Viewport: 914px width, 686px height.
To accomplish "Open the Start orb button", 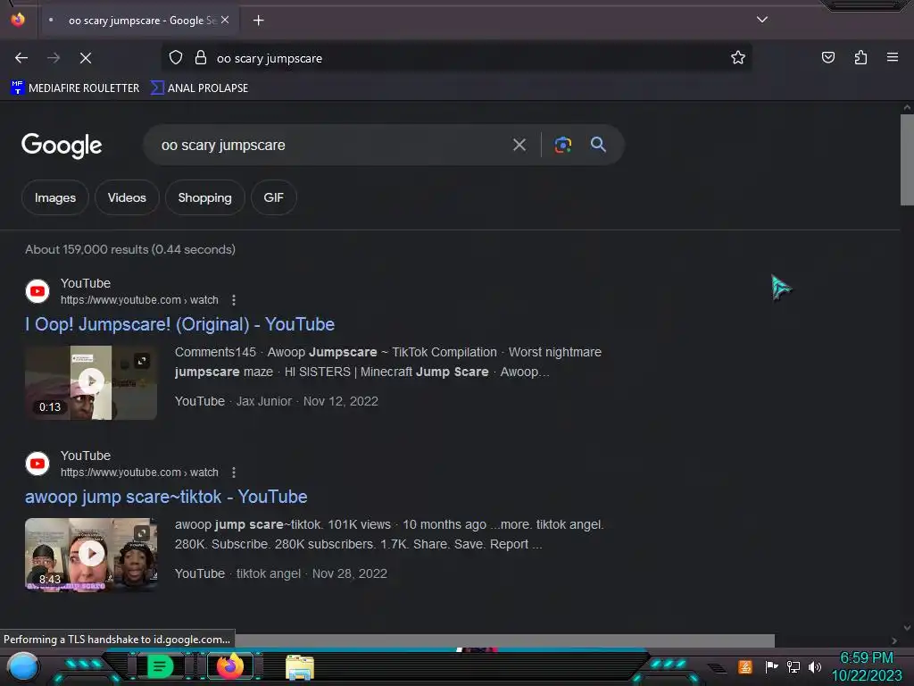I will click(x=22, y=667).
